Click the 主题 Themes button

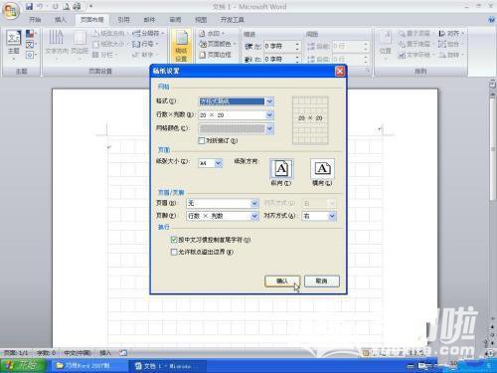pos(14,46)
